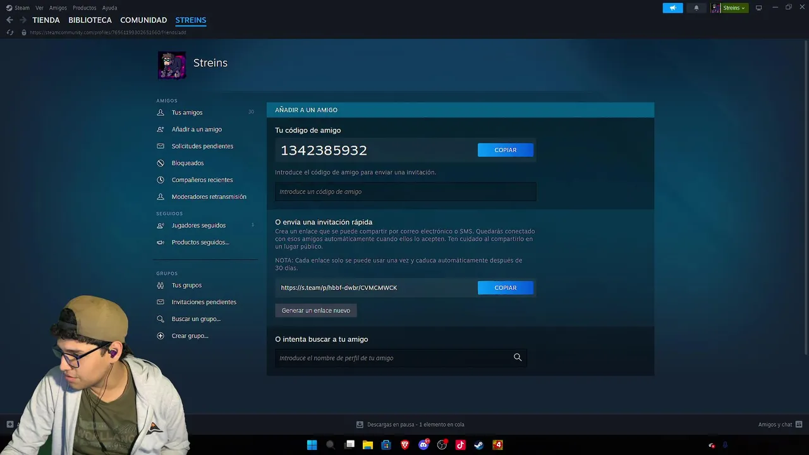This screenshot has height=455, width=809.
Task: Open Moderadores retransmisión
Action: (x=209, y=197)
